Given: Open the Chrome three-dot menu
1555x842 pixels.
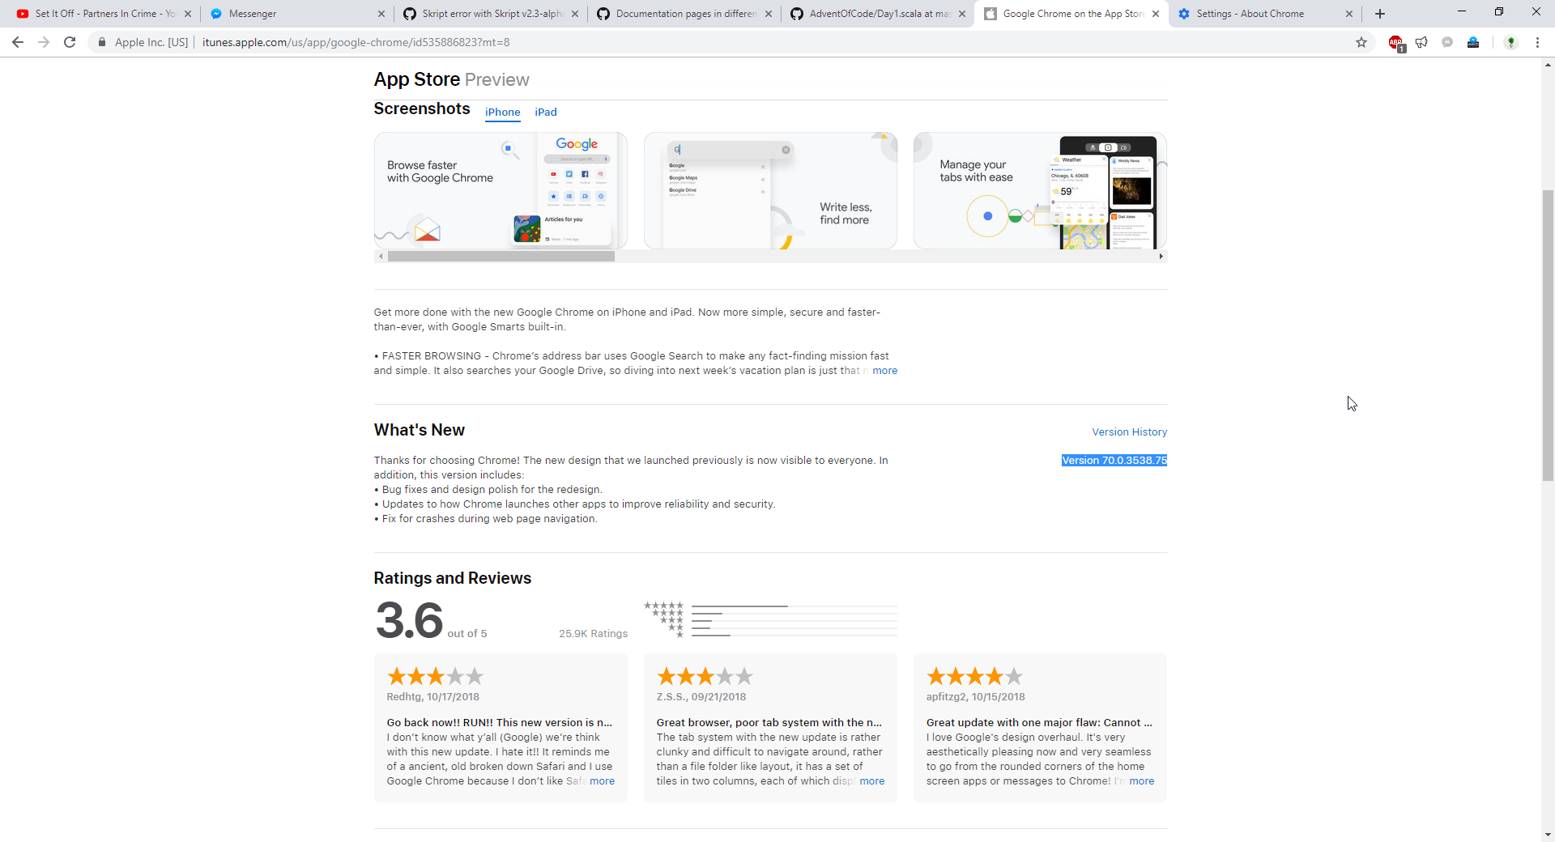Looking at the screenshot, I should click(1537, 42).
